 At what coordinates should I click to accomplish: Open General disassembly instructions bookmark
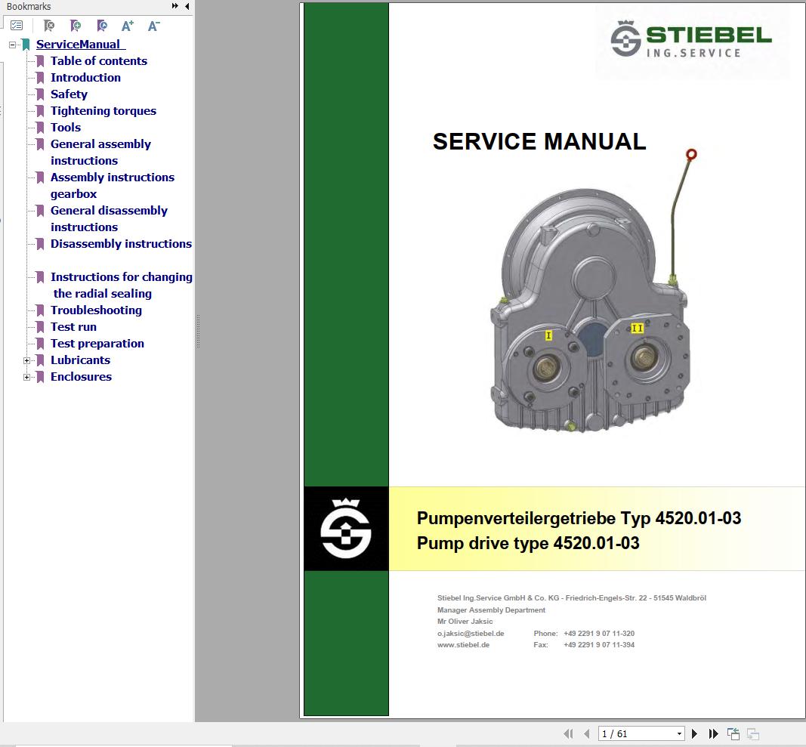tap(109, 218)
